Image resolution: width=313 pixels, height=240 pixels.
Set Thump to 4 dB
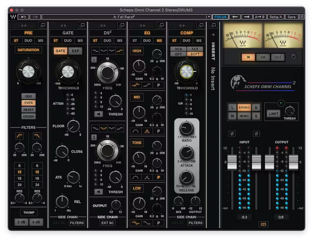pyautogui.click(x=36, y=222)
